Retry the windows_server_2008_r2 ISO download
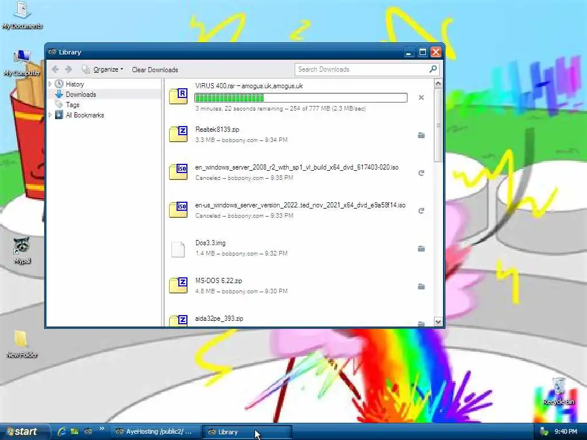This screenshot has width=587, height=440. [421, 173]
